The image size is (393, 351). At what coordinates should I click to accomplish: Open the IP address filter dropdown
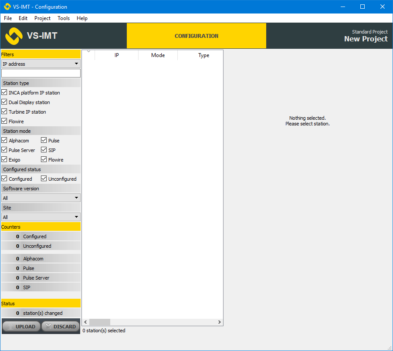41,64
